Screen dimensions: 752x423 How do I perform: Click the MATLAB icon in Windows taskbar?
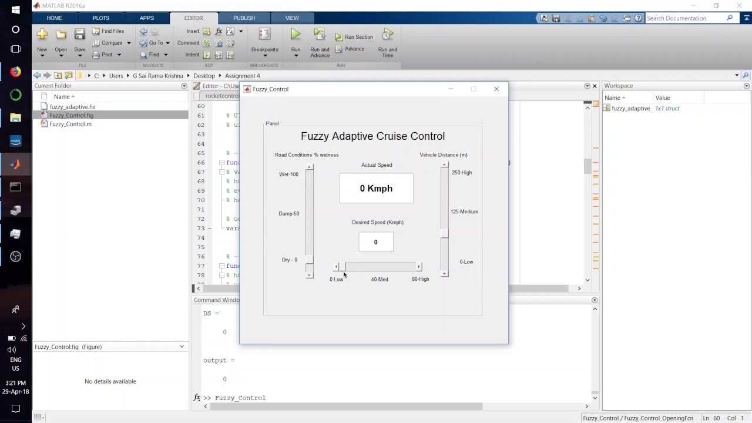click(x=16, y=164)
